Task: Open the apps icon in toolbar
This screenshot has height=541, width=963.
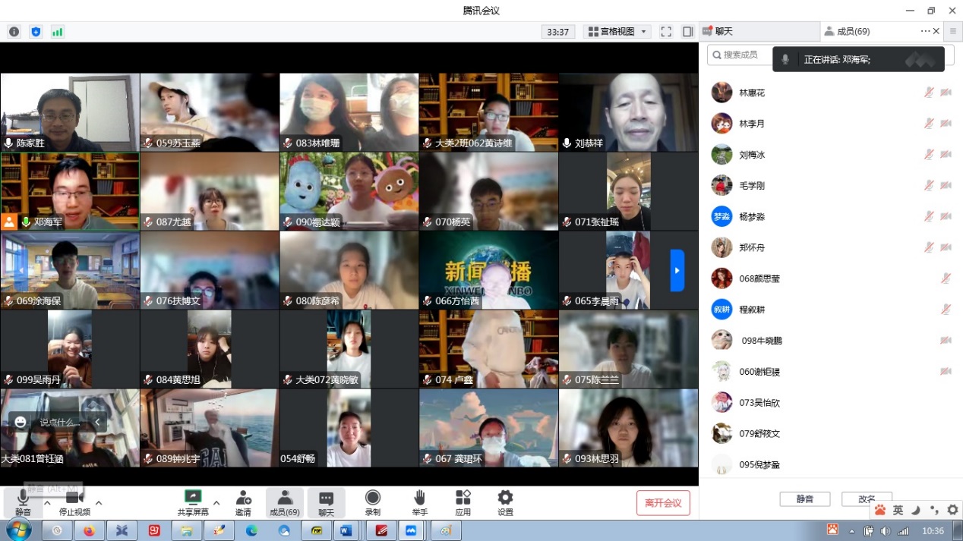Action: [x=463, y=498]
